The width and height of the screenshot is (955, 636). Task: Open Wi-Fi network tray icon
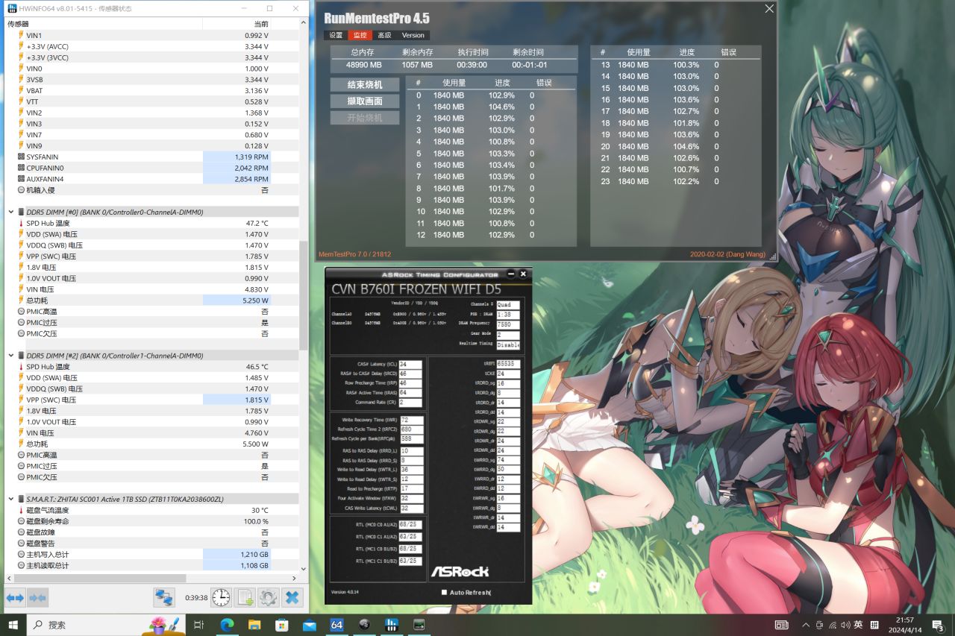tap(833, 625)
